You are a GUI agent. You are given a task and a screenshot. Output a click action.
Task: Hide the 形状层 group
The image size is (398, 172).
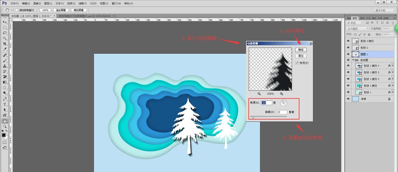[348, 60]
